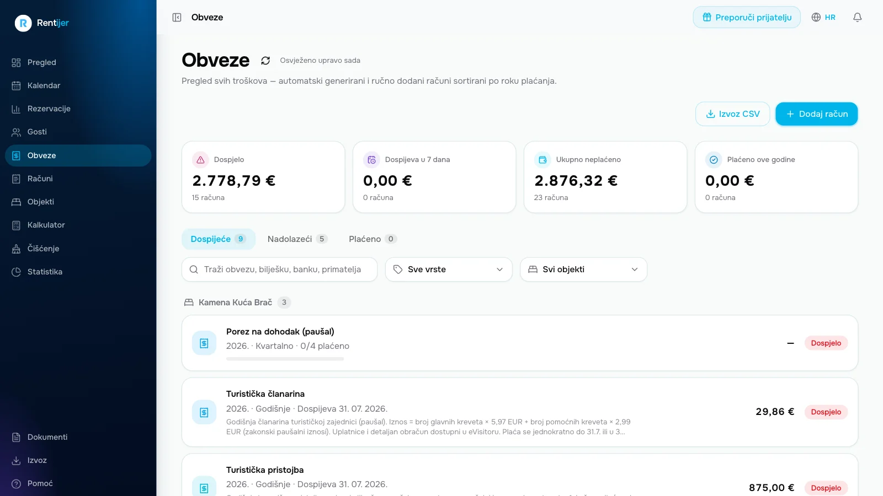The image size is (883, 496).
Task: Open the Porez na dohodak (paušal) row
Action: click(520, 343)
